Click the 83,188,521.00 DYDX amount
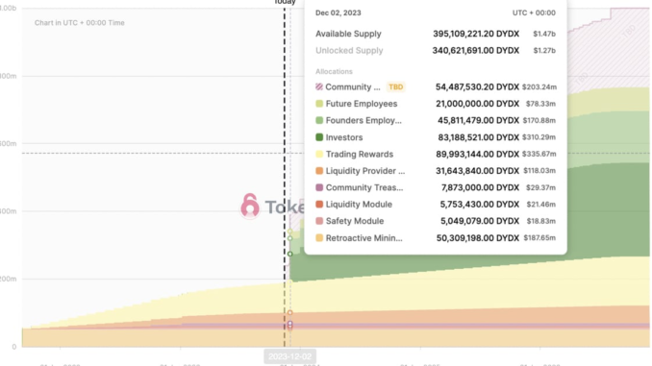Viewport: 652px width, 366px height. click(x=479, y=137)
